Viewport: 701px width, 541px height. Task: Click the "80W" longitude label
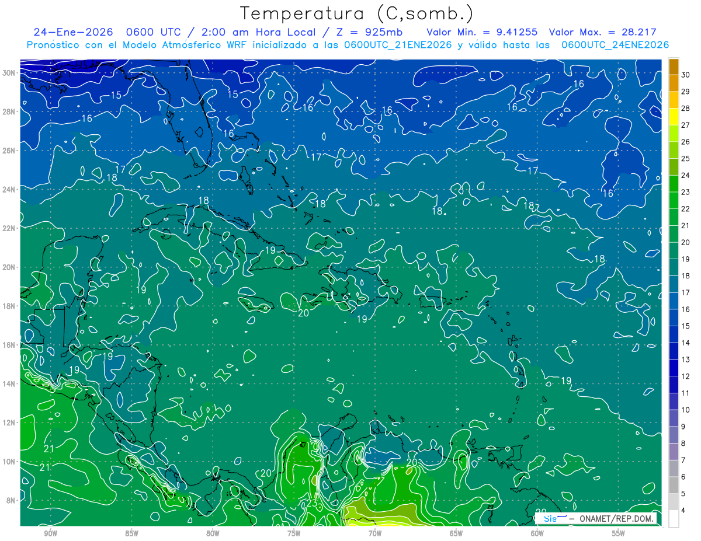213,533
